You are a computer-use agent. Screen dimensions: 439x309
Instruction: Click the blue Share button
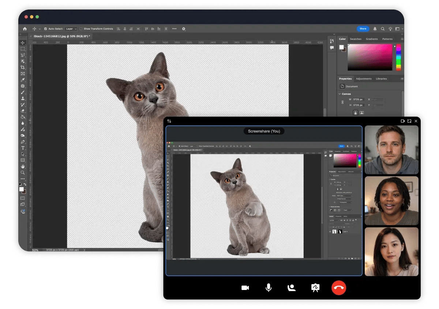(363, 29)
